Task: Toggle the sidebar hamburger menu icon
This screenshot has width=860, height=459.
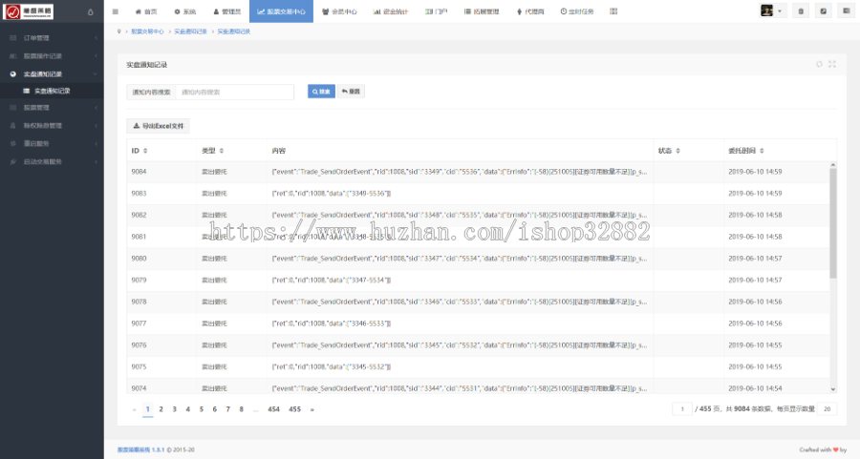Action: pos(116,11)
